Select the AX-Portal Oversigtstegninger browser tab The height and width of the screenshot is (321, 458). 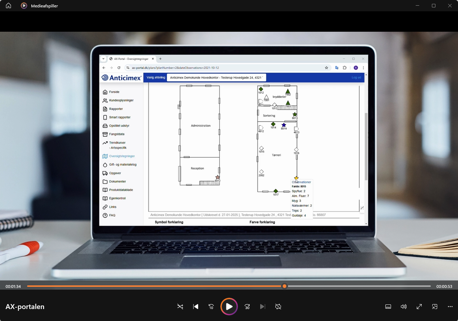tap(132, 59)
